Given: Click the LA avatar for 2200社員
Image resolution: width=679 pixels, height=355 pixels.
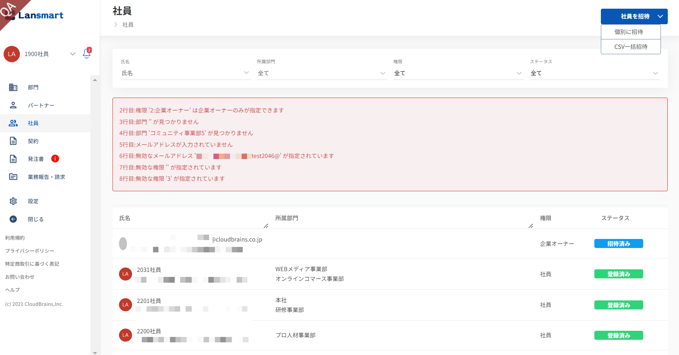Looking at the screenshot, I should click(x=126, y=335).
